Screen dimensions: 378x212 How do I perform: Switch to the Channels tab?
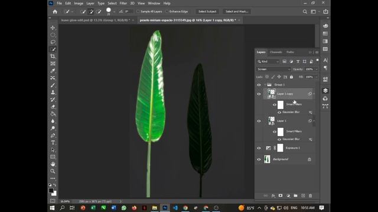click(276, 52)
